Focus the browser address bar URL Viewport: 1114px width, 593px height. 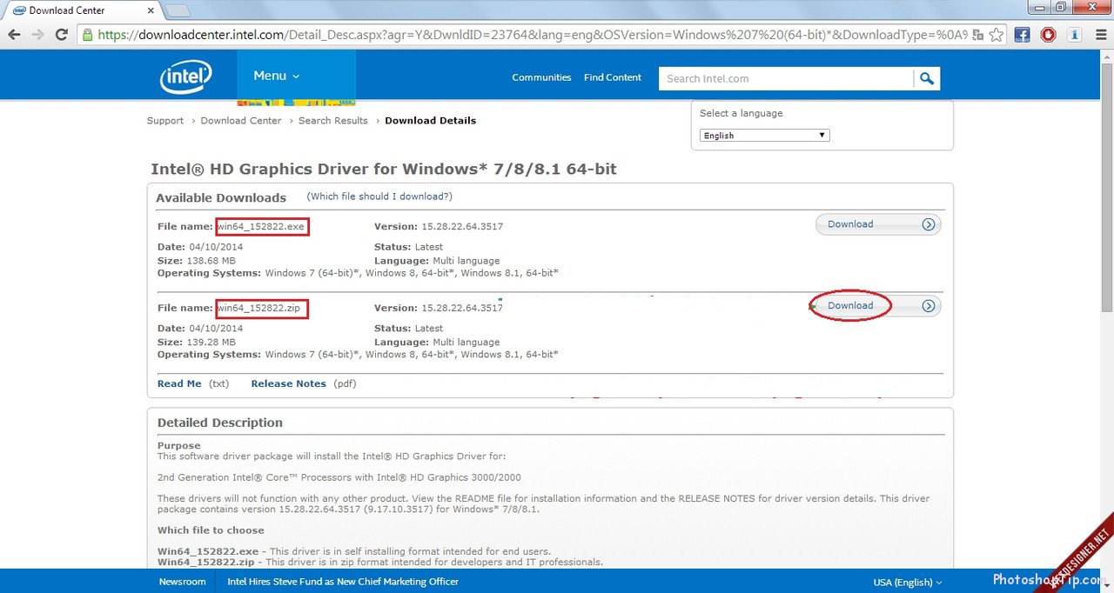pyautogui.click(x=531, y=35)
